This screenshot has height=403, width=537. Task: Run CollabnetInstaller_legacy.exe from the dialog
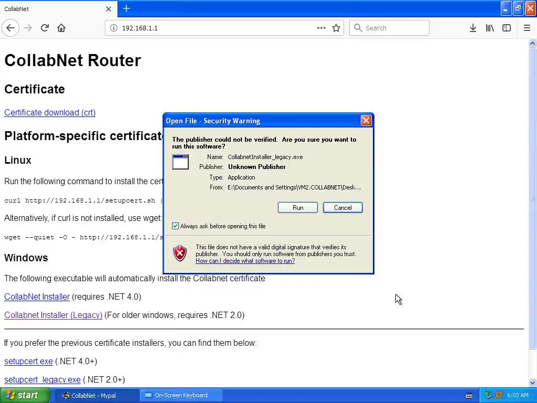298,208
